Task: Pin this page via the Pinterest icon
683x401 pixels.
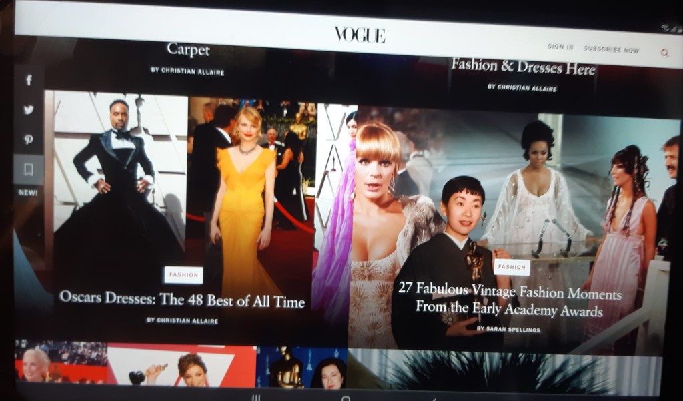Action: click(29, 140)
